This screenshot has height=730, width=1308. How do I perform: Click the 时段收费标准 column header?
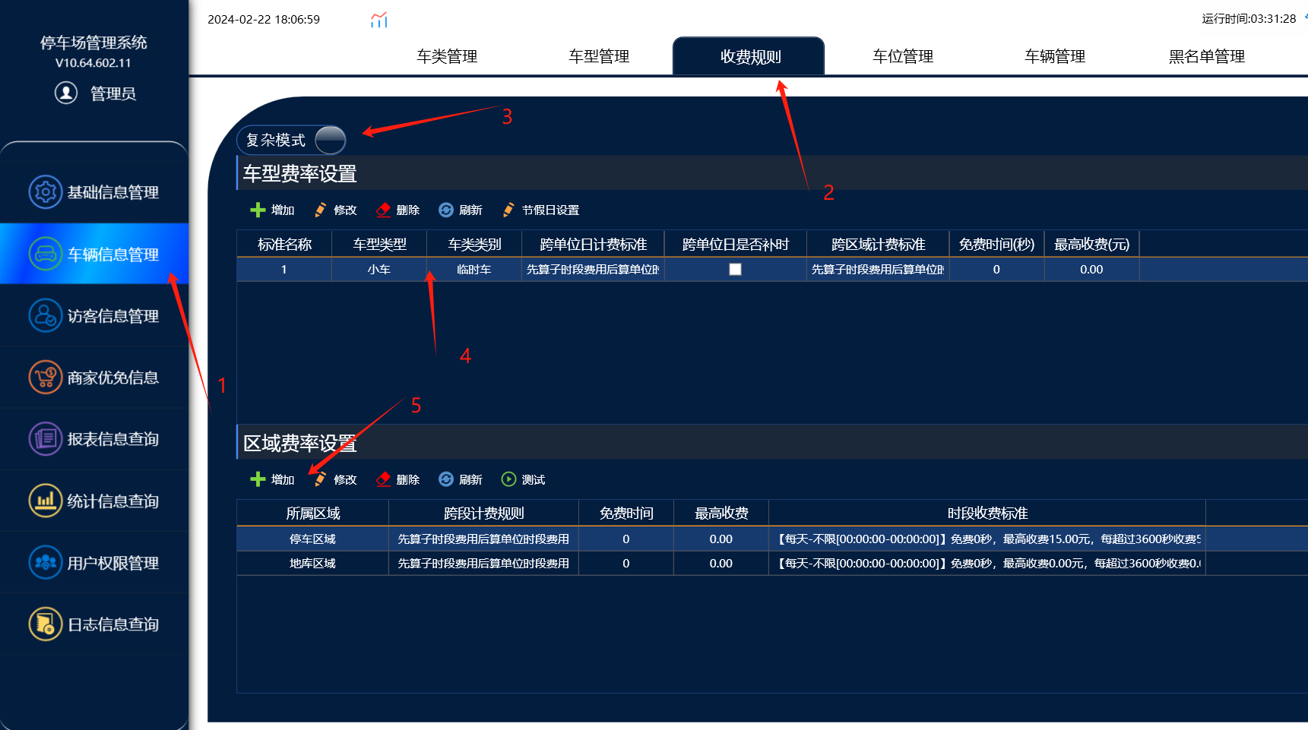tap(987, 513)
